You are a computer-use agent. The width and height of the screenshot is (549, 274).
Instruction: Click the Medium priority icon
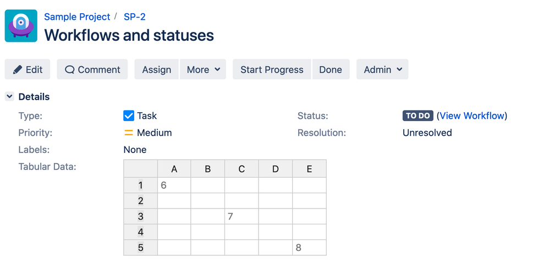point(129,133)
